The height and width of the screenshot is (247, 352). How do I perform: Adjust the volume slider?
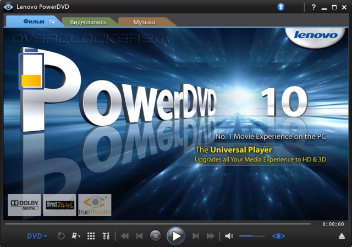252,236
